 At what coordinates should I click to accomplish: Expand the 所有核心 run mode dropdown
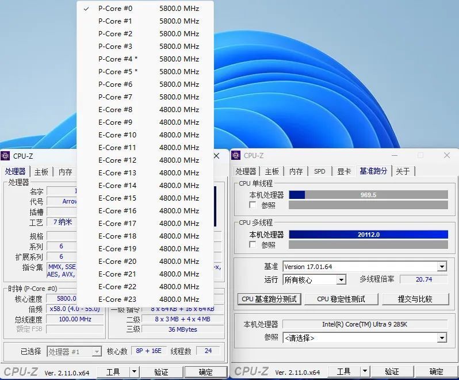coord(341,280)
